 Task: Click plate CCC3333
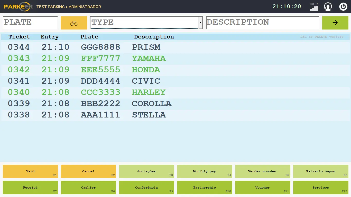coord(100,92)
